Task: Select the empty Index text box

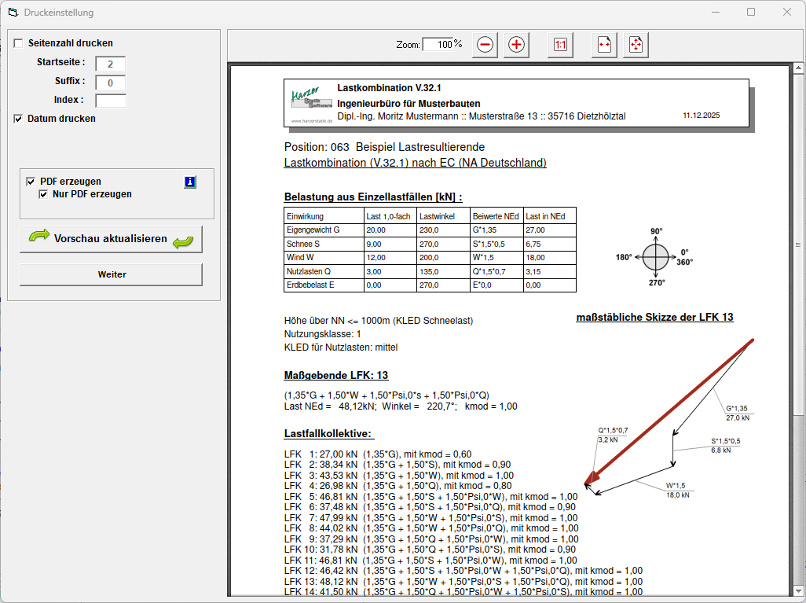Action: coord(111,101)
